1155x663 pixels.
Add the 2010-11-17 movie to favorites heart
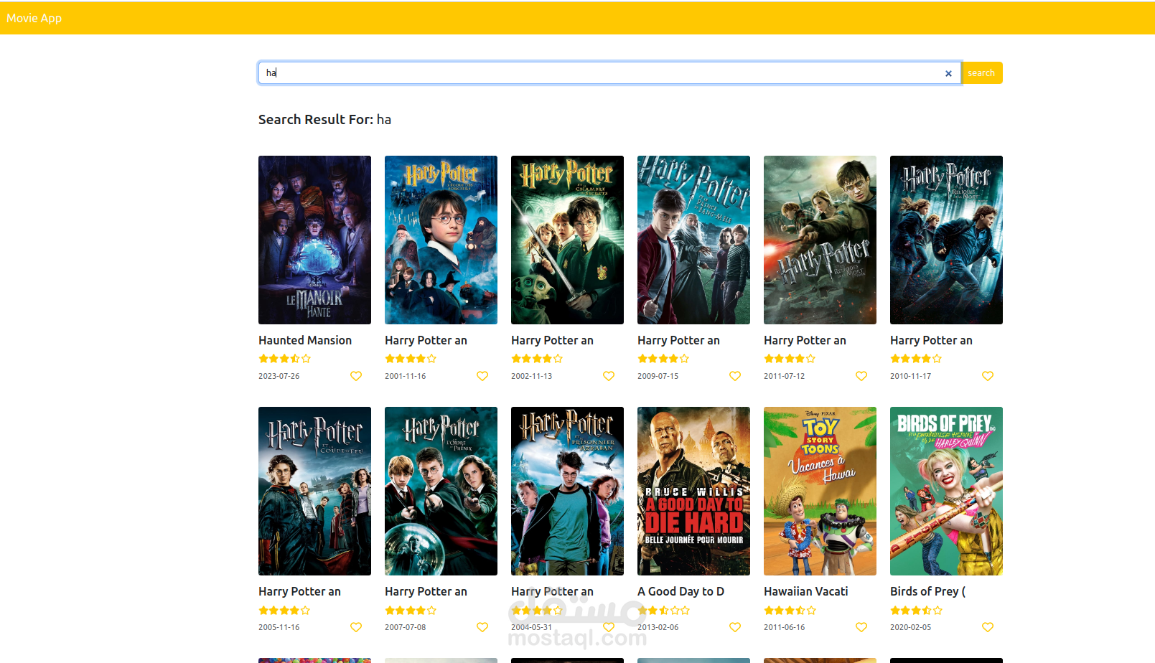[x=988, y=376]
